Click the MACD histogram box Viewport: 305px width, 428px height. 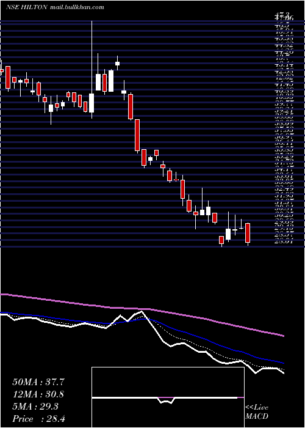point(168,397)
